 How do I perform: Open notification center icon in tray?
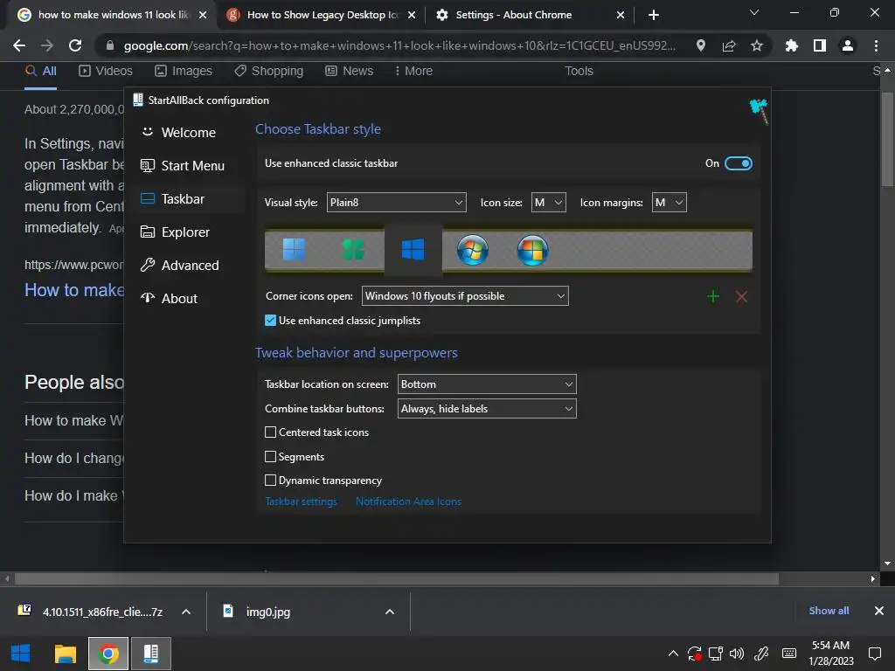[874, 654]
